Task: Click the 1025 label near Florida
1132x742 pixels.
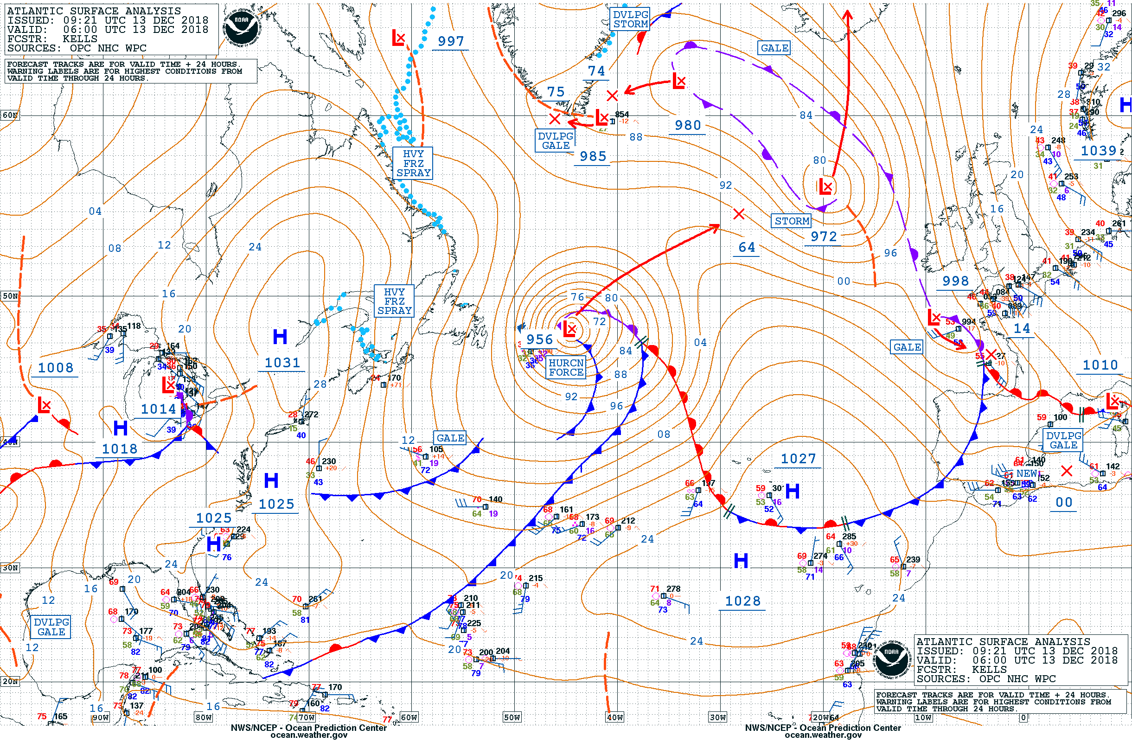Action: pos(214,518)
